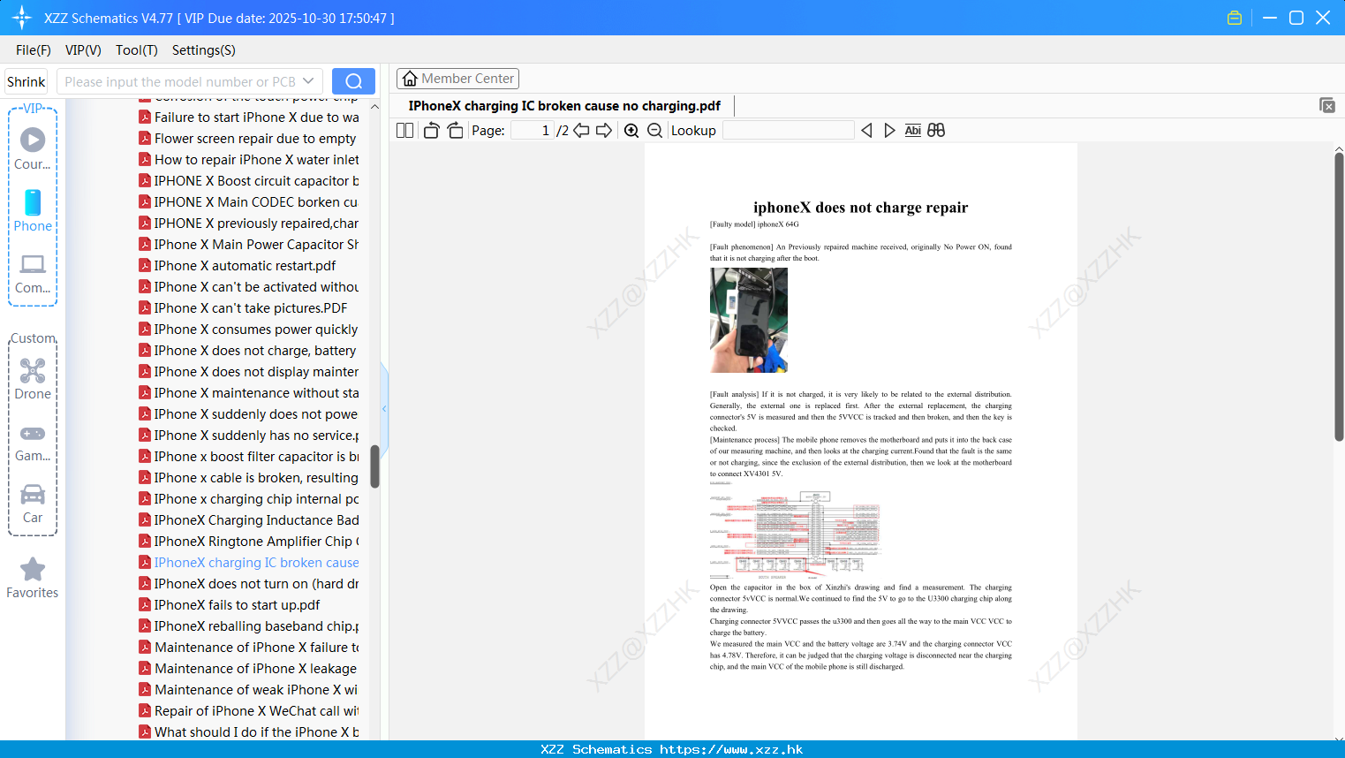Open the Courses sidebar section
This screenshot has height=758, width=1345.
pyautogui.click(x=33, y=148)
